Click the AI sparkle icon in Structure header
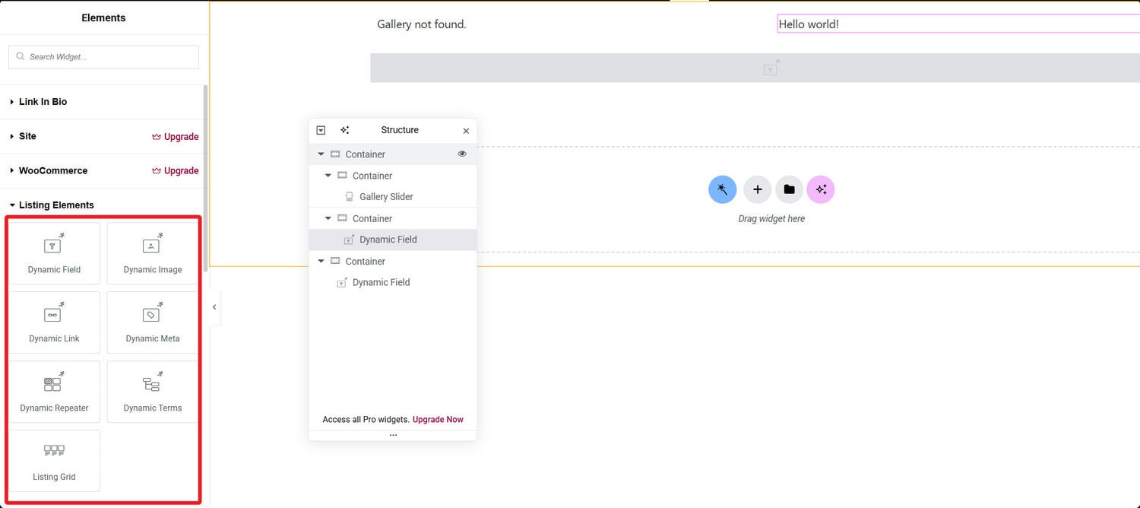Viewport: 1140px width, 508px height. tap(344, 130)
